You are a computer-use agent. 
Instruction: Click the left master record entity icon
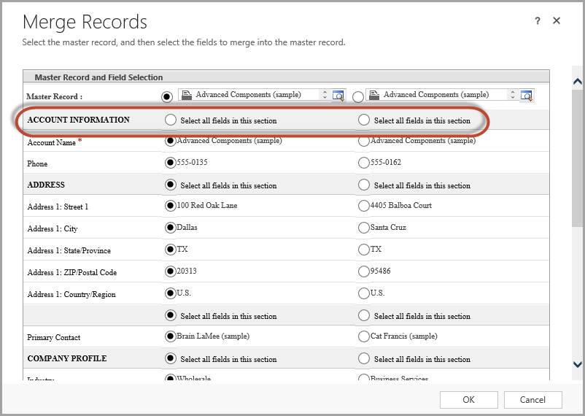pyautogui.click(x=187, y=95)
